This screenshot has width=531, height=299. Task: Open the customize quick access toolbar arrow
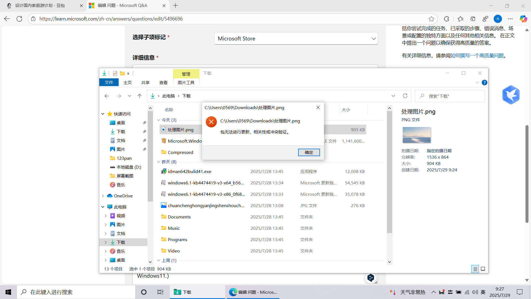point(128,73)
